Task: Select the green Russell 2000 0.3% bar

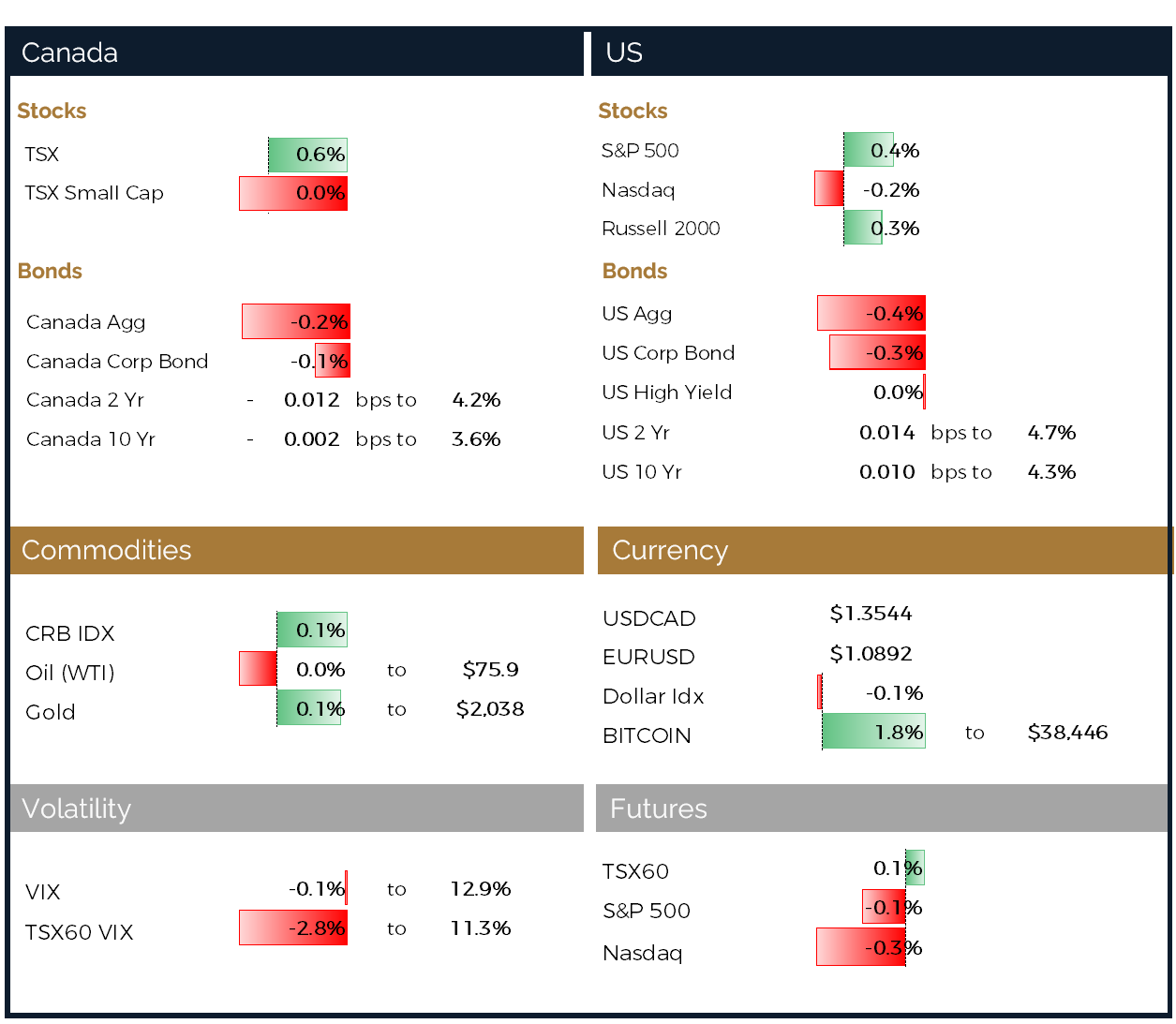Action: pos(862,227)
